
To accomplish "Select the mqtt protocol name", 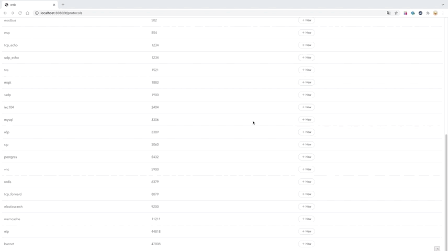I will pos(8,83).
